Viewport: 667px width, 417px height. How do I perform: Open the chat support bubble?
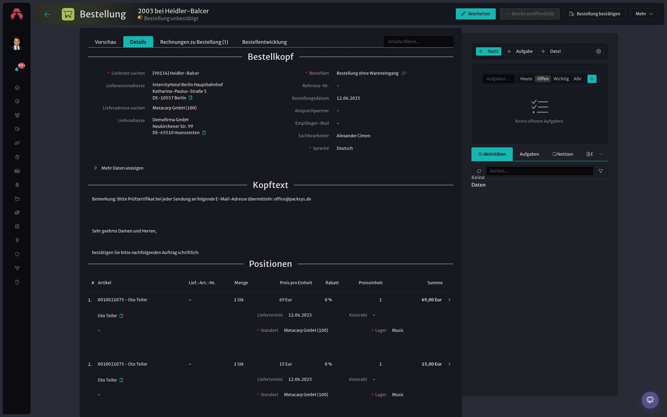tap(650, 400)
